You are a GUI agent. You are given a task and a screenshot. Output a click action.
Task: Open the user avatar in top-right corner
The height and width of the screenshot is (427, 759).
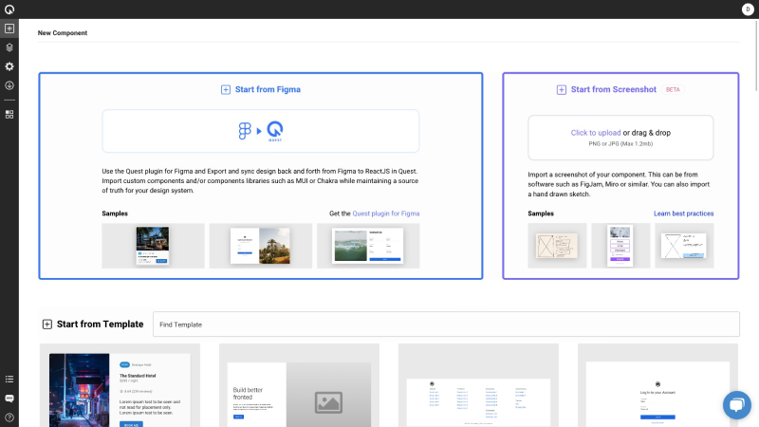pos(748,9)
